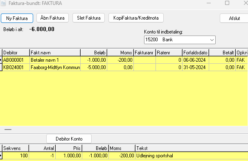The width and height of the screenshot is (248, 161).
Task: Click cell 'Betaler navn 1'
Action: tap(55, 60)
